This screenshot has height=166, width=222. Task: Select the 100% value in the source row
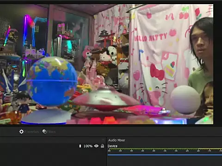[x=88, y=146]
